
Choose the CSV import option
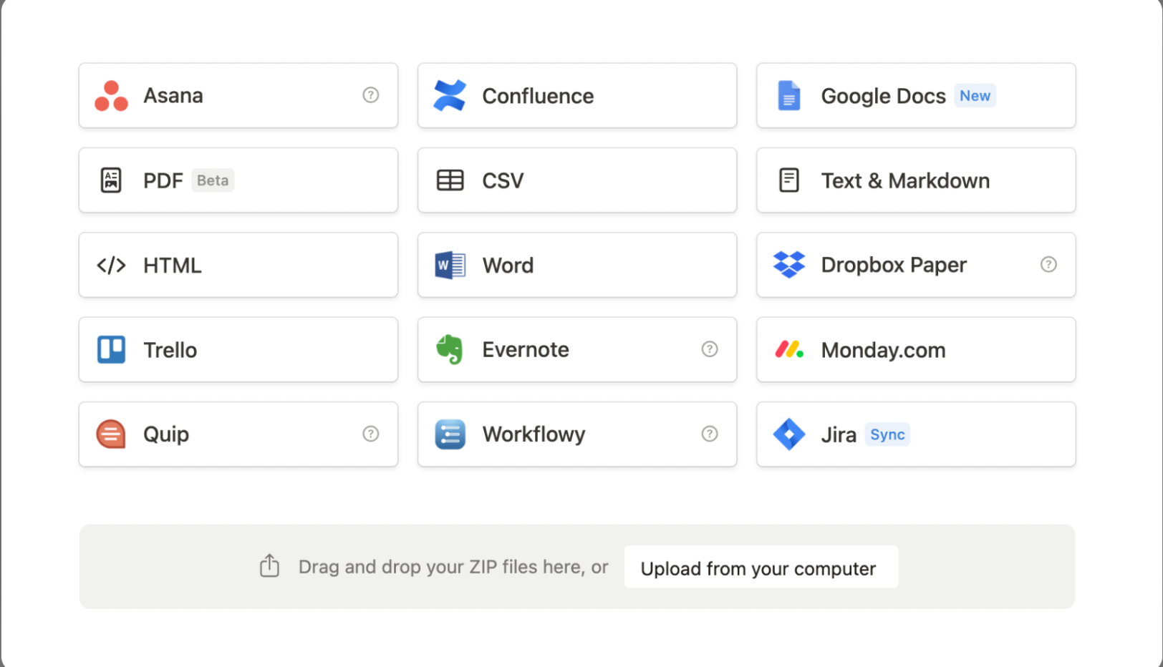(577, 180)
